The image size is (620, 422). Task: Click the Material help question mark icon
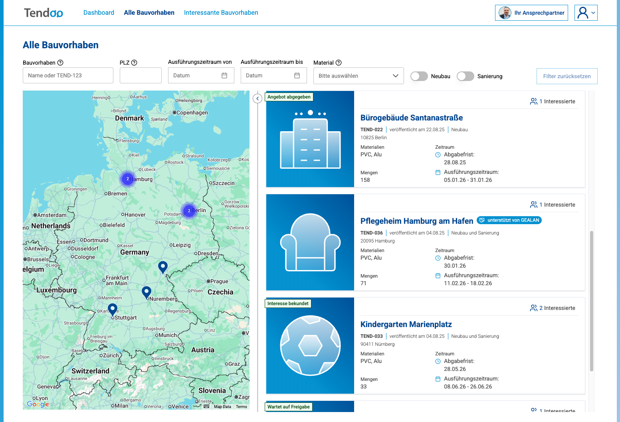coord(338,63)
